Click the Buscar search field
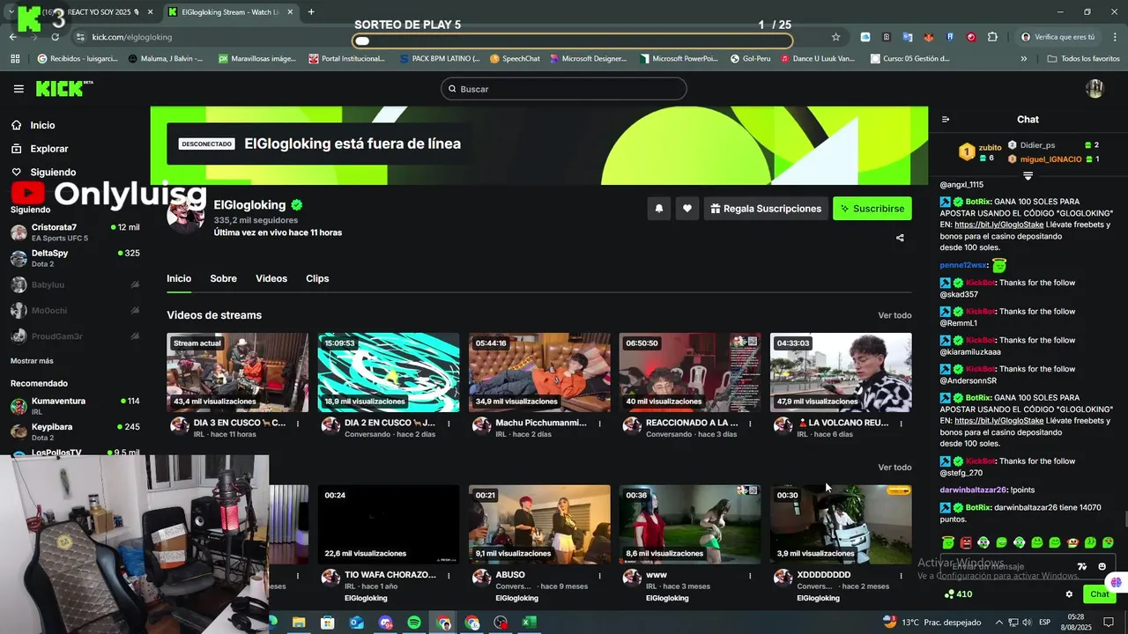The height and width of the screenshot is (634, 1128). coord(564,89)
